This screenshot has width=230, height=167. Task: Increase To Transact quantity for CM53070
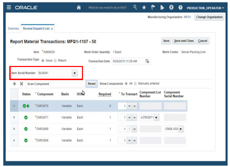click(x=129, y=106)
